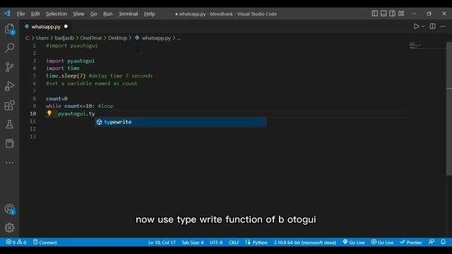Screen dimensions: 452x254
Task: Click the second Go Live status item
Action: point(382,243)
